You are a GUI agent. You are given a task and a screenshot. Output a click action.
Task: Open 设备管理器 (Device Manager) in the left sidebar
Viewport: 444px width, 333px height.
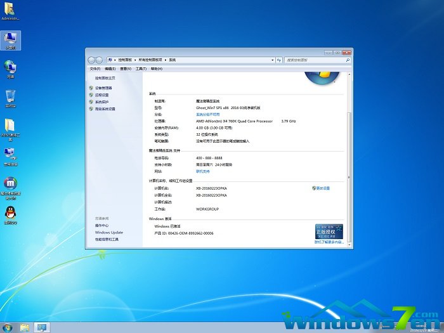tap(103, 88)
